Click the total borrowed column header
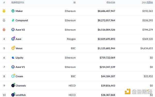 [x=111, y=3]
